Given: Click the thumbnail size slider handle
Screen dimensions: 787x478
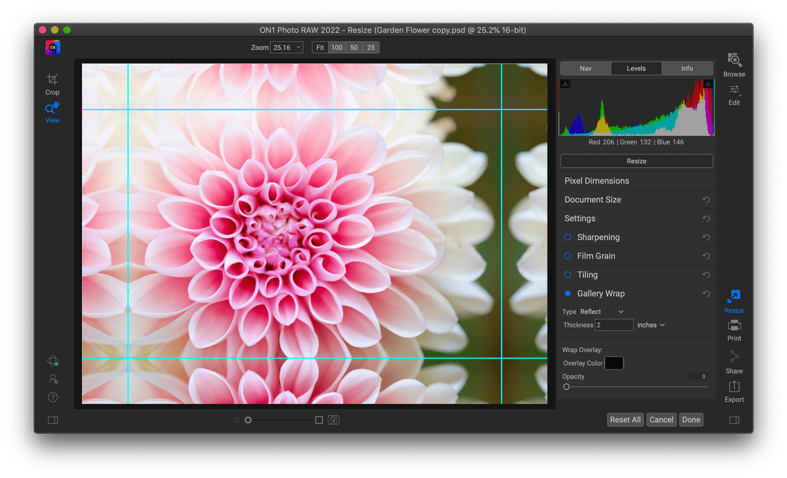Looking at the screenshot, I should (x=248, y=420).
